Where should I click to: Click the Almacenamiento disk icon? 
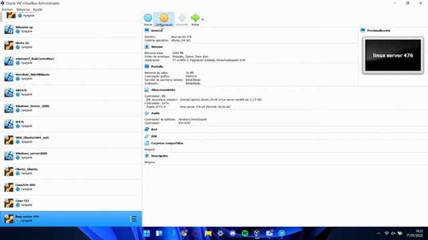146,90
